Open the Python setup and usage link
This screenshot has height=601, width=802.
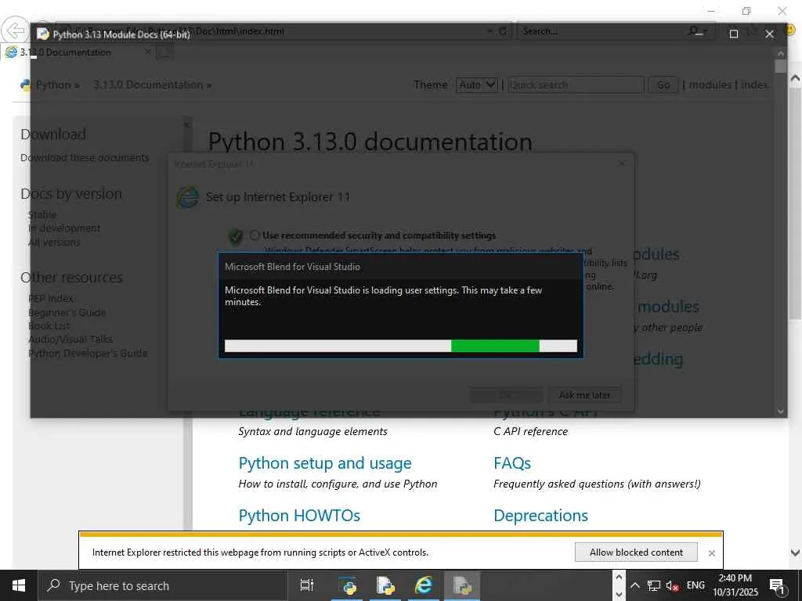pos(325,463)
